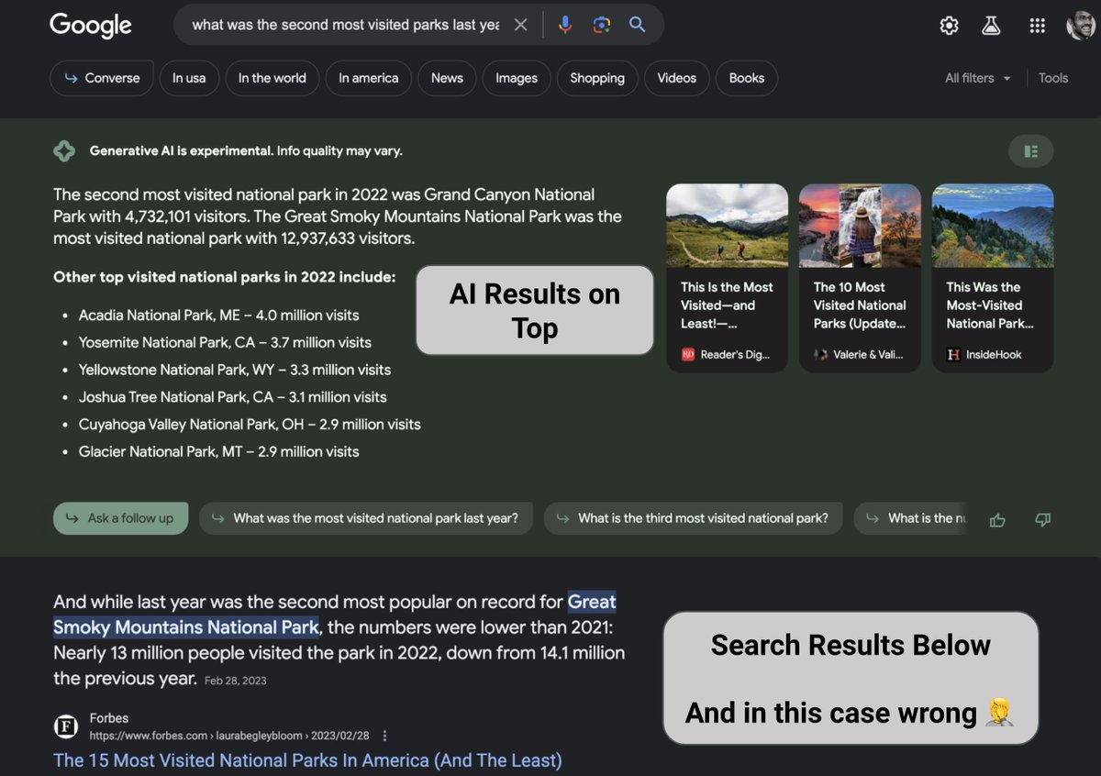Open the Tools options
Screen dimensions: 1101x776
(1053, 78)
